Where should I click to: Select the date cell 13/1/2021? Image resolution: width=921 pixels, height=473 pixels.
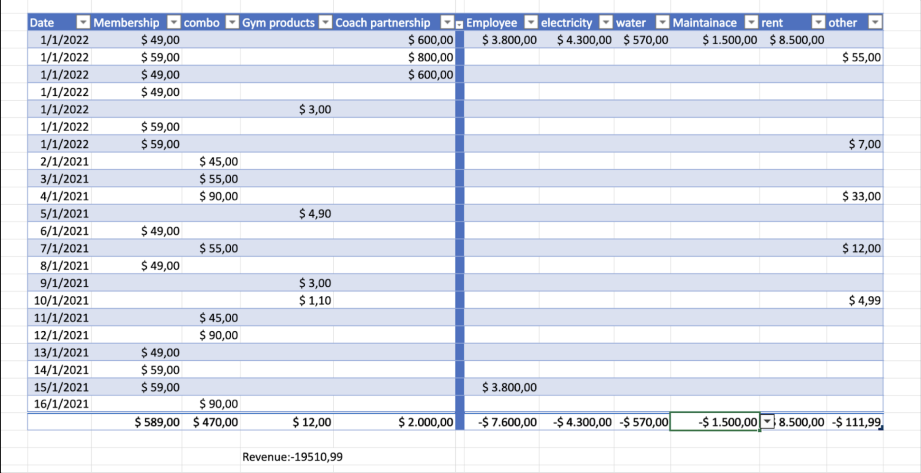pos(59,353)
